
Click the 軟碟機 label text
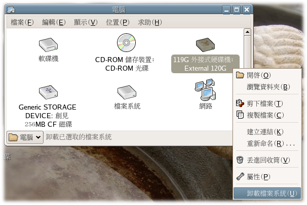(x=48, y=59)
